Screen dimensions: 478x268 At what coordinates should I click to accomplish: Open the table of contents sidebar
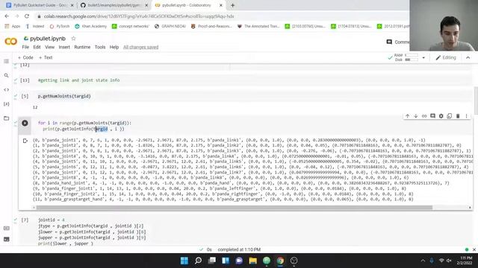tap(7, 61)
